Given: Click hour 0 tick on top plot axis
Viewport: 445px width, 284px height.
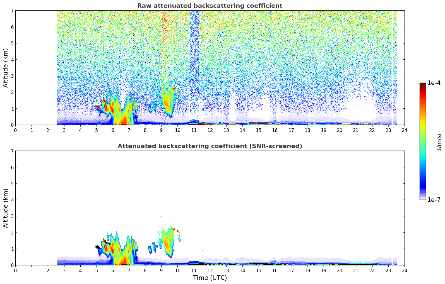Looking at the screenshot, I should [x=15, y=130].
